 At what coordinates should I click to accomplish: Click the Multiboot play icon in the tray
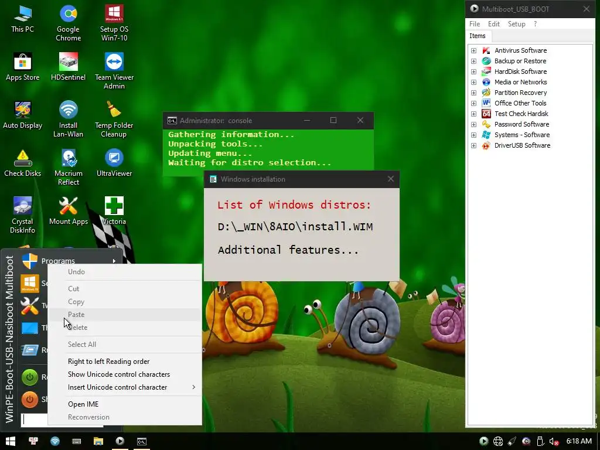[483, 441]
